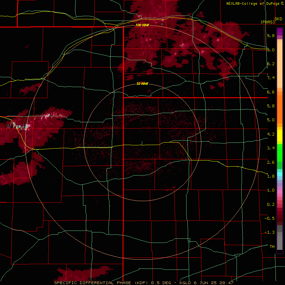Pick the bright green segment of color bar
The width and height of the screenshot is (285, 285).
pyautogui.click(x=280, y=153)
